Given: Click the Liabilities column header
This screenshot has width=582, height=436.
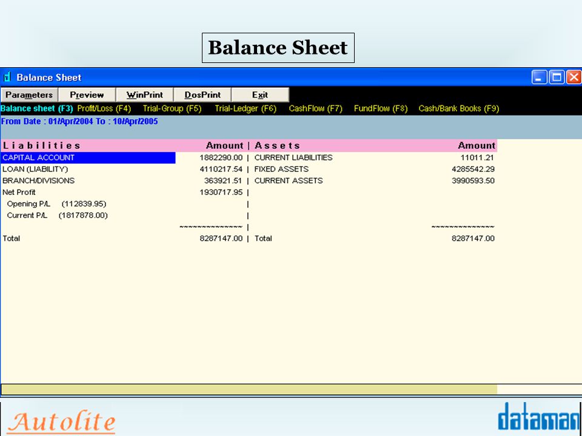Looking at the screenshot, I should pyautogui.click(x=42, y=145).
